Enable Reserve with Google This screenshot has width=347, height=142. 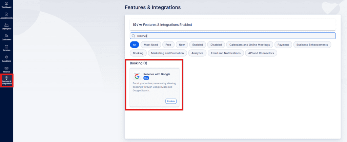click(171, 101)
